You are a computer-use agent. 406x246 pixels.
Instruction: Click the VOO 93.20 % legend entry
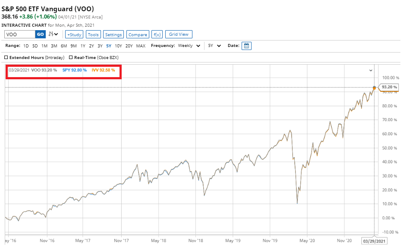[x=44, y=70]
